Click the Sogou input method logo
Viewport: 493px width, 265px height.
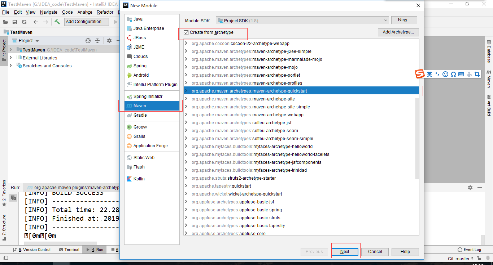point(420,74)
